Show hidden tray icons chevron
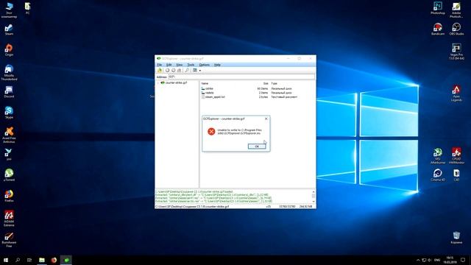The image size is (471, 265). [x=418, y=260]
